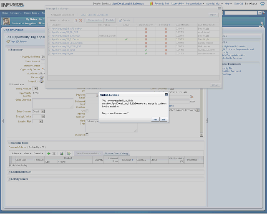Click Yes in the Publish Sandbox dialog
The width and height of the screenshot is (267, 214).
point(155,120)
